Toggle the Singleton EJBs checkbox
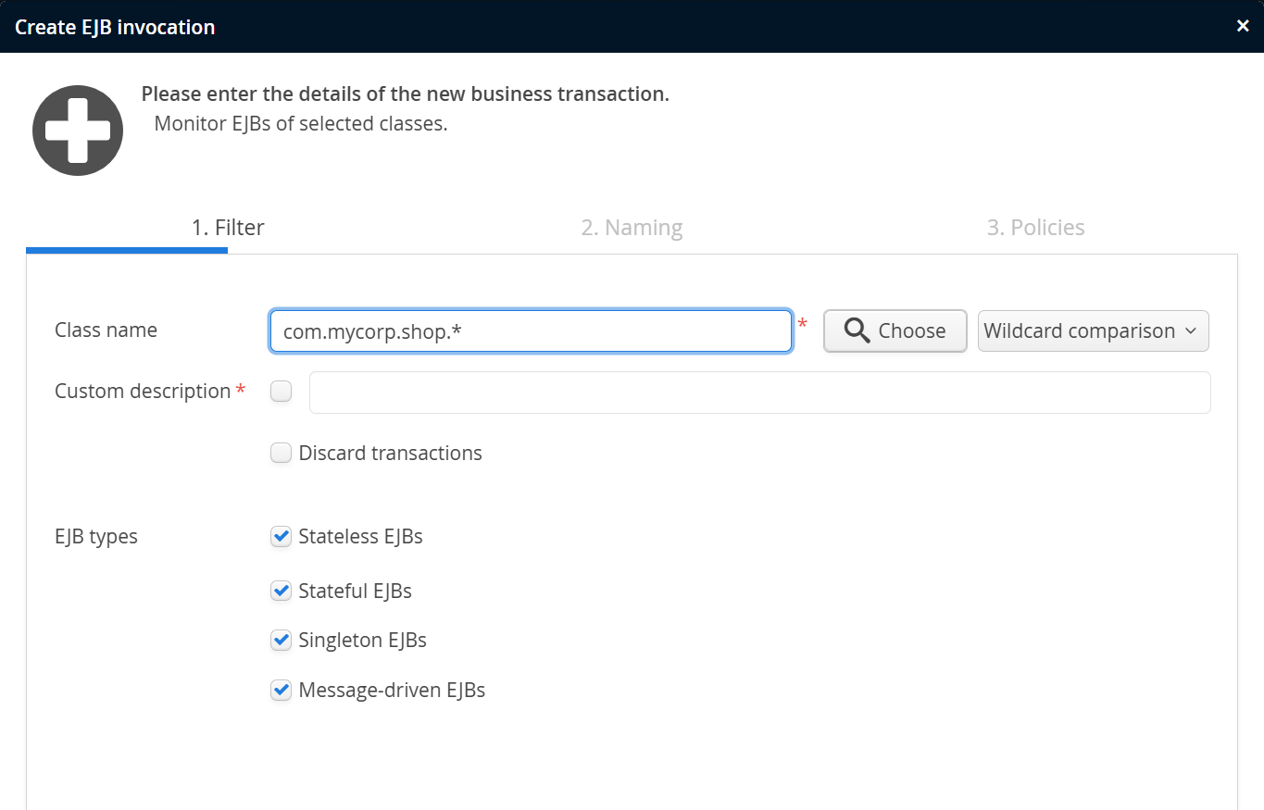The height and width of the screenshot is (810, 1264). [281, 641]
